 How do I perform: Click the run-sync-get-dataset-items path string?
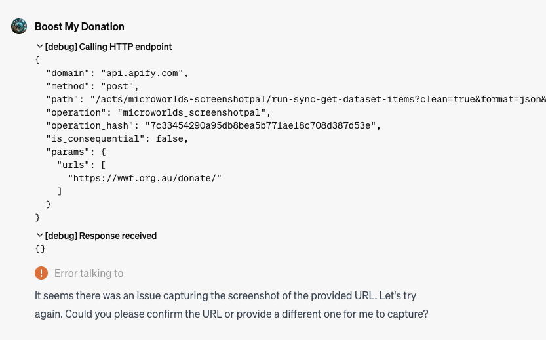[318, 100]
